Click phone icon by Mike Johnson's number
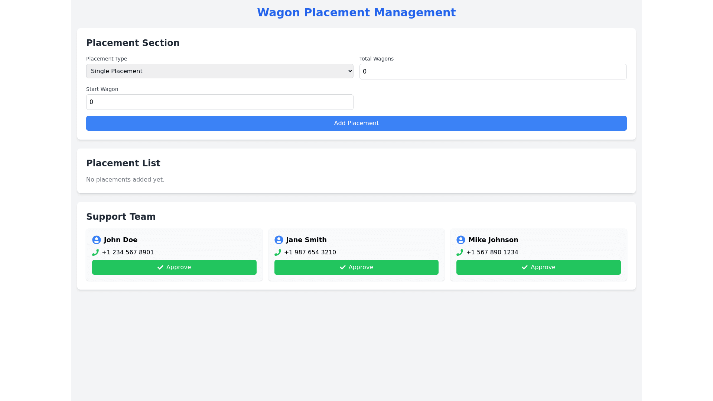Image resolution: width=713 pixels, height=401 pixels. (460, 252)
